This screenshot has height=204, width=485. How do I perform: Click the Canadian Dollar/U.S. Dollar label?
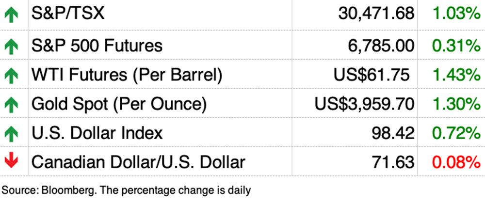pyautogui.click(x=138, y=161)
